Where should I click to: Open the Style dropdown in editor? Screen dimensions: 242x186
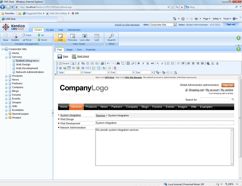pyautogui.click(x=73, y=72)
